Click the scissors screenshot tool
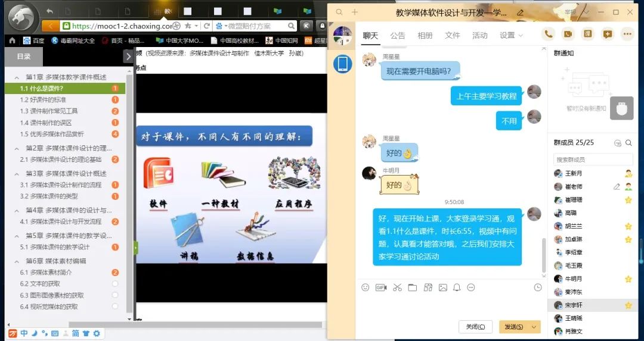Screen dimensions: 644x341 coord(397,287)
